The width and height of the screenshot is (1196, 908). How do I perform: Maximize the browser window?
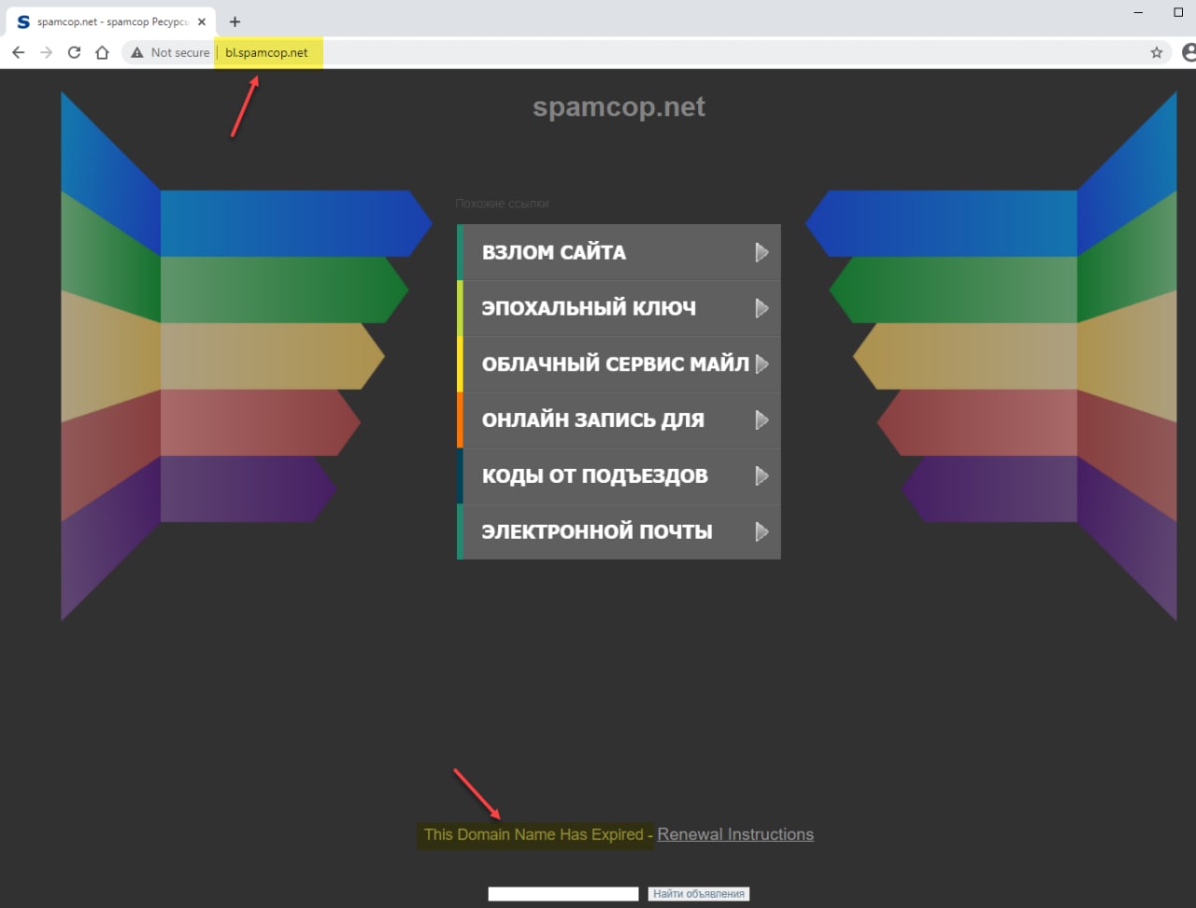pyautogui.click(x=1178, y=13)
